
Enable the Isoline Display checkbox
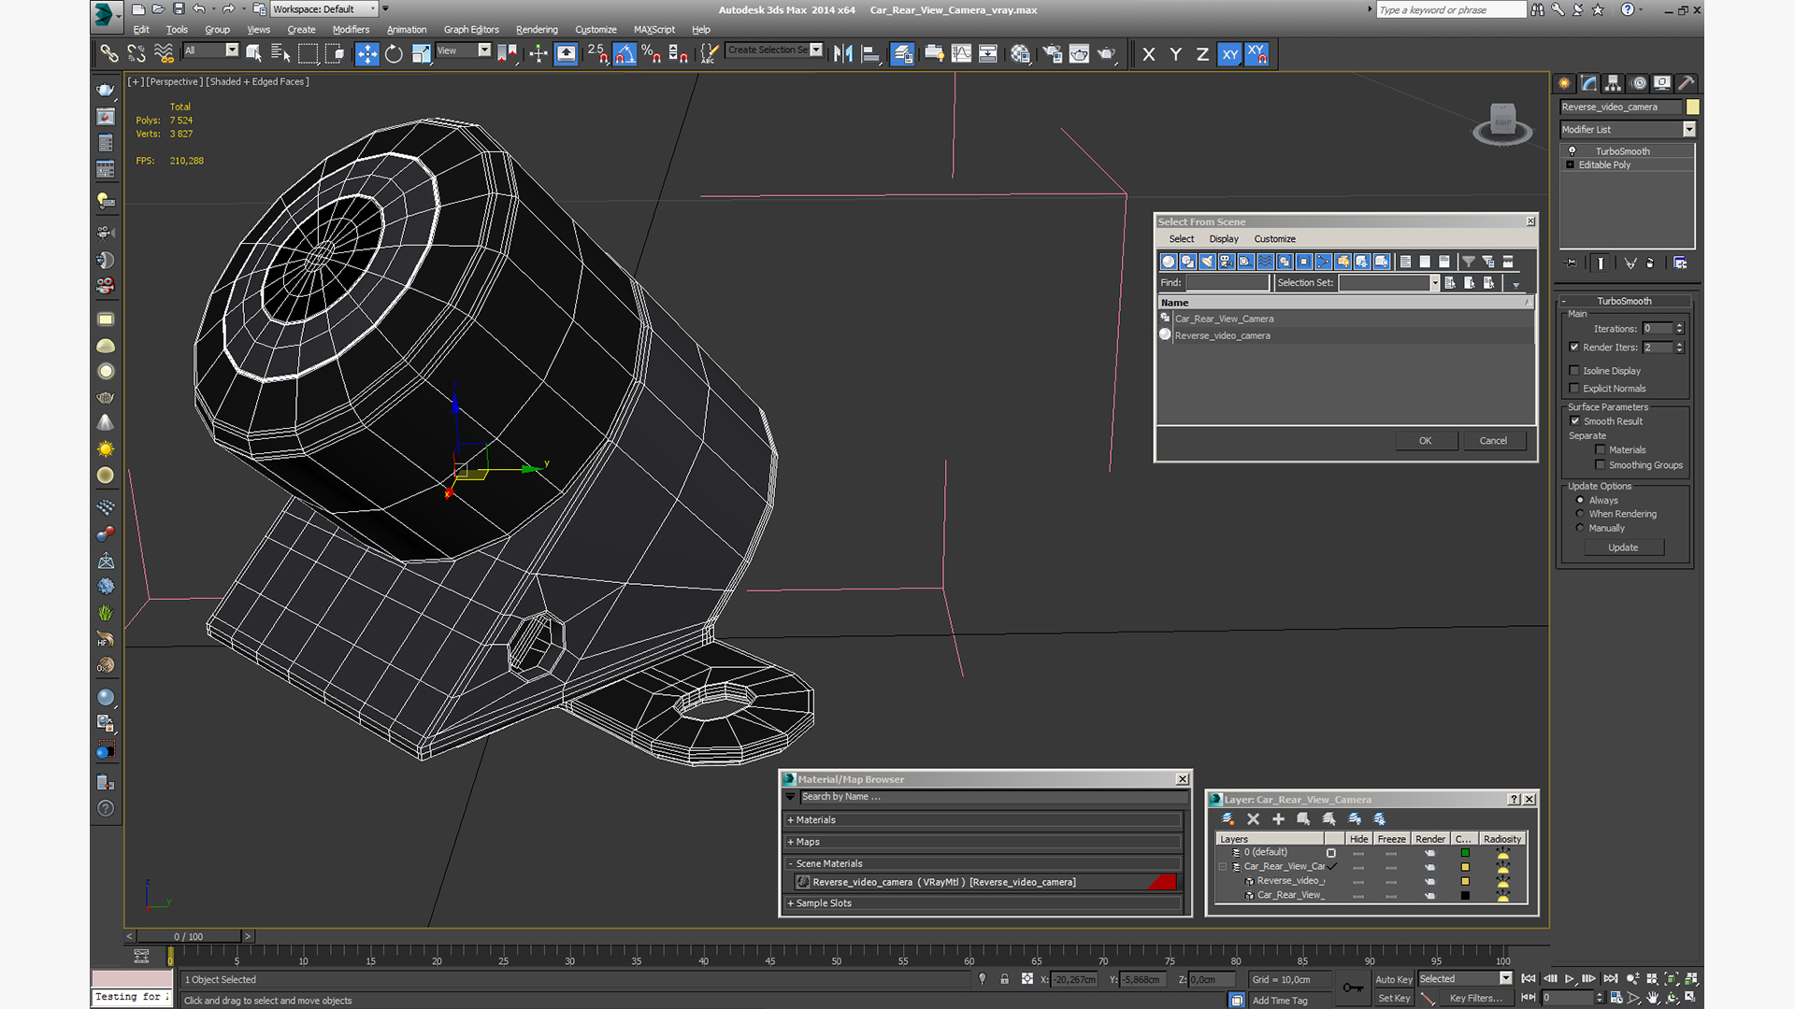1574,371
